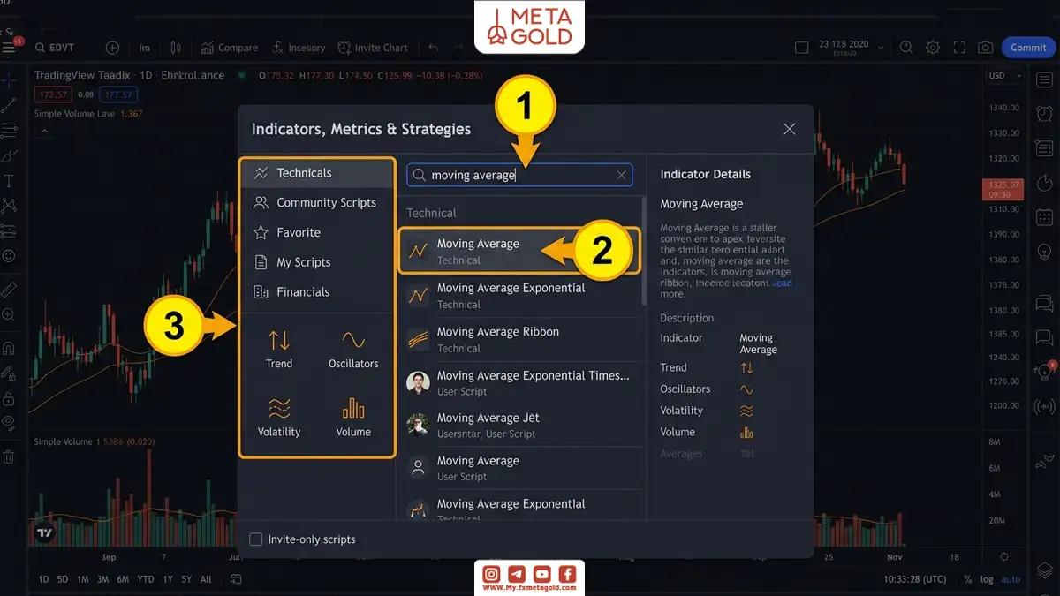The image size is (1060, 596).
Task: Collapse the indicator legend chevron
Action: (x=44, y=131)
